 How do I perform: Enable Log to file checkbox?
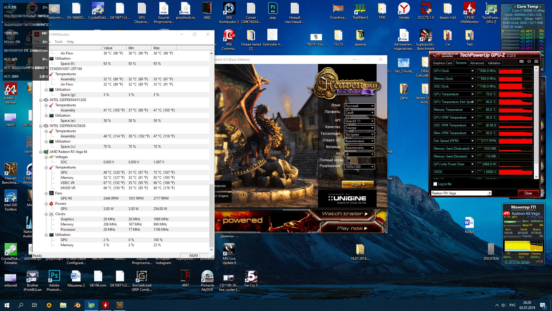(x=435, y=184)
